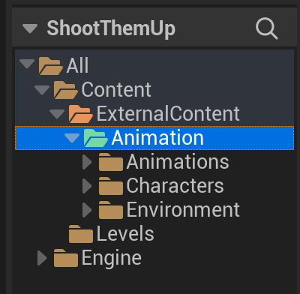Expand the Engine folder
300x294 pixels.
pyautogui.click(x=42, y=258)
